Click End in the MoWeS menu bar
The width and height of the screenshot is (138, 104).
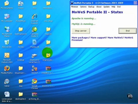(x=119, y=7)
